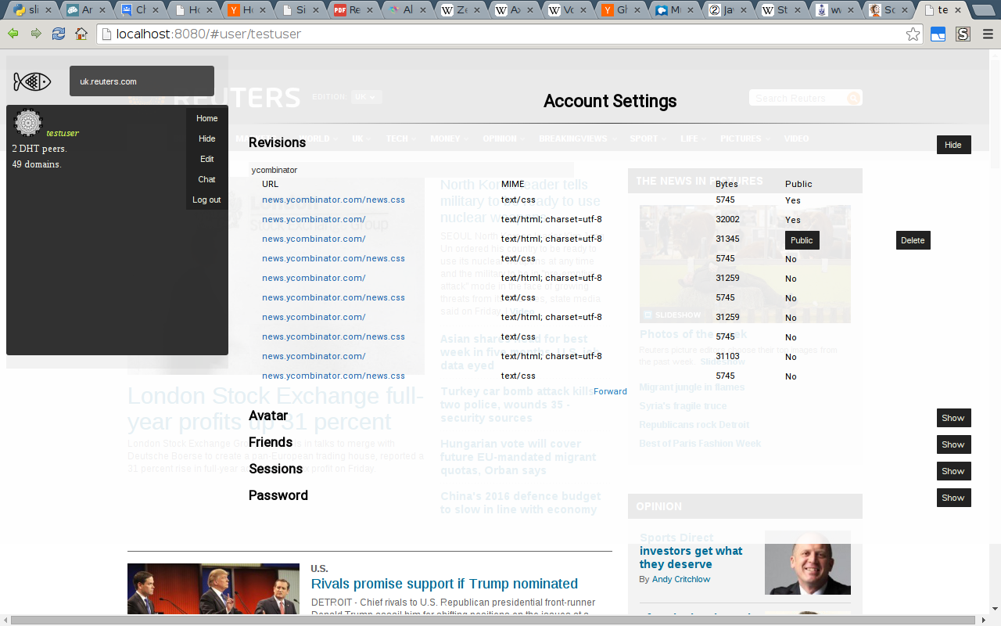Open the testuser profile link
1001x626 pixels.
pos(63,133)
